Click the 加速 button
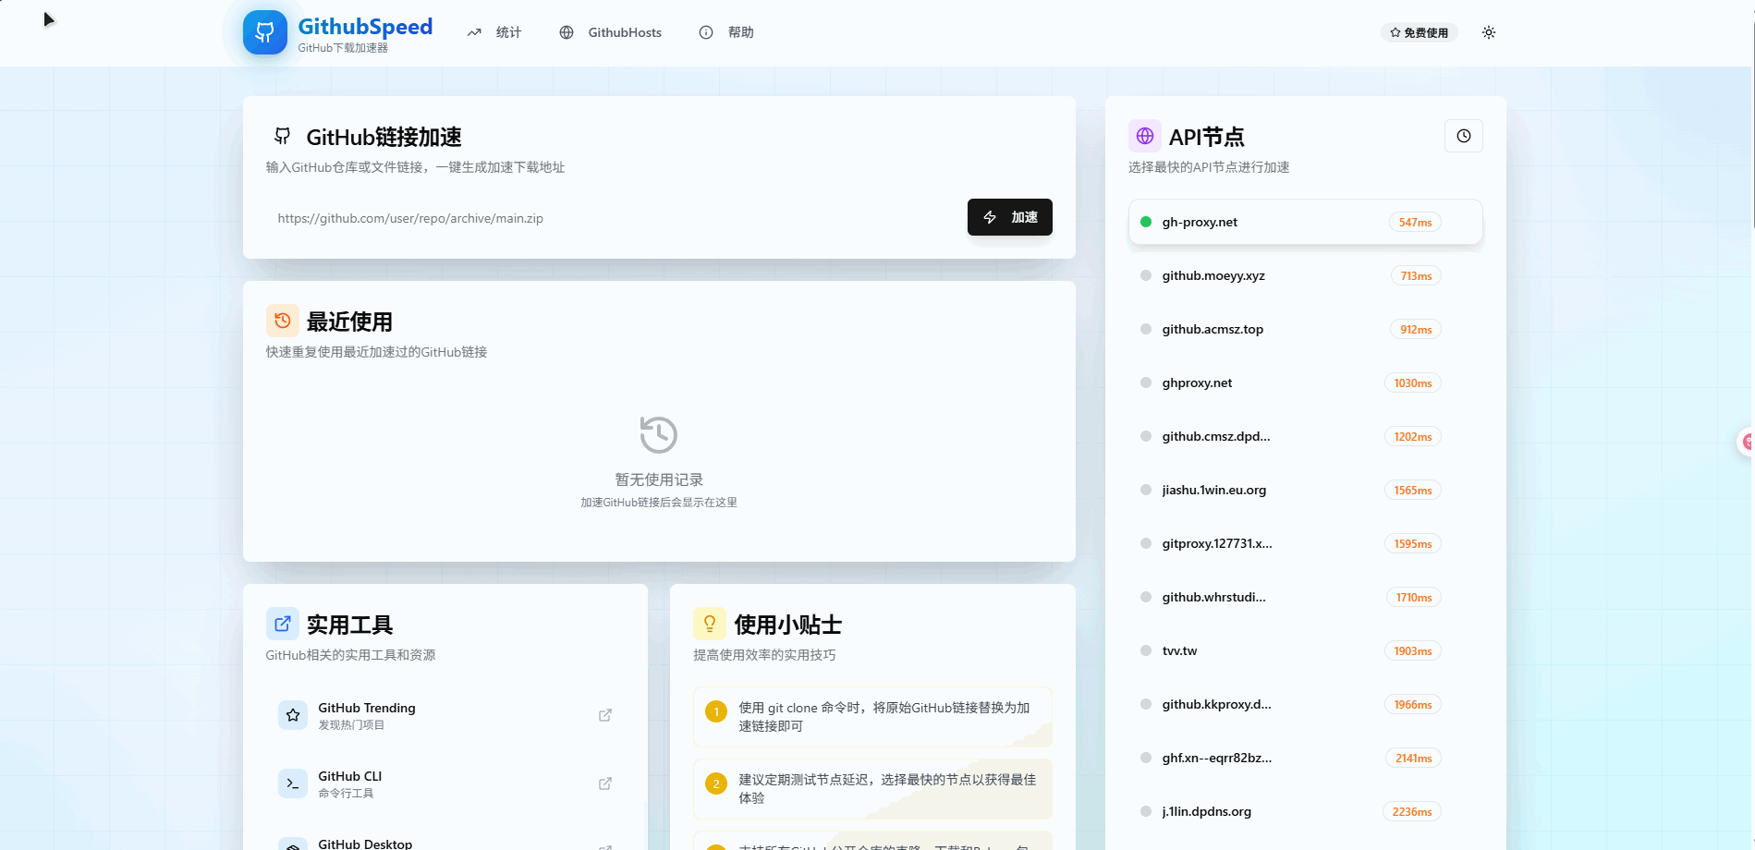The height and width of the screenshot is (850, 1755). [x=1009, y=217]
